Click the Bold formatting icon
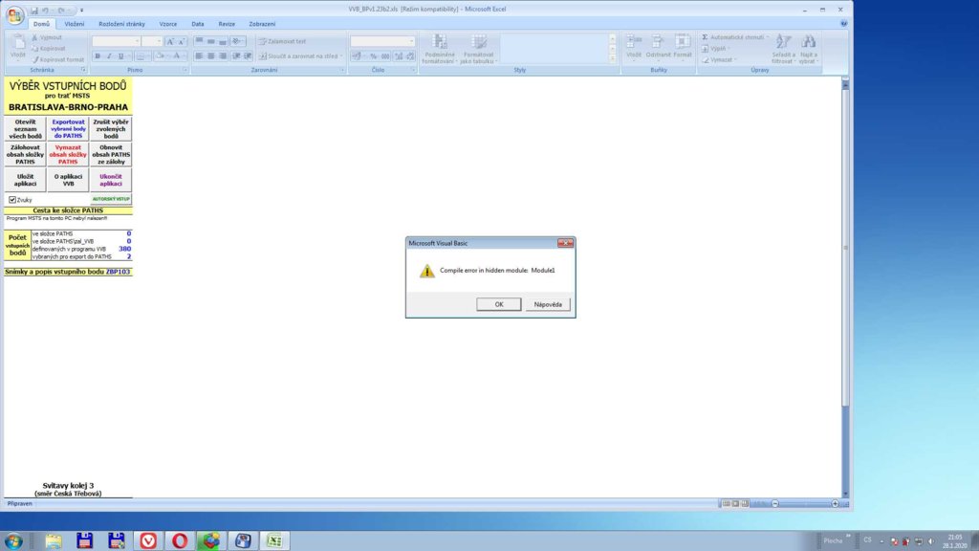Screen dimensions: 979x551 pyautogui.click(x=98, y=56)
